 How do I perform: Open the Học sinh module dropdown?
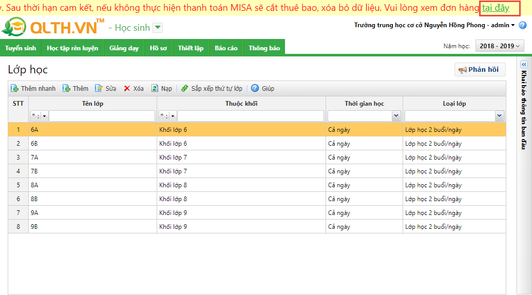pyautogui.click(x=158, y=28)
